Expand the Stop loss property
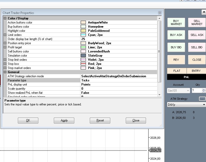This screenshot has height=162, width=206. [x=5, y=64]
